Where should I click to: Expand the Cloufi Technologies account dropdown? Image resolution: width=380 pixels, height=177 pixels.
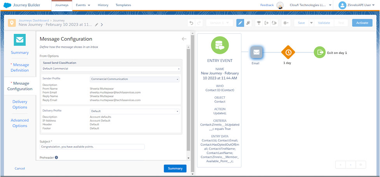click(x=310, y=5)
